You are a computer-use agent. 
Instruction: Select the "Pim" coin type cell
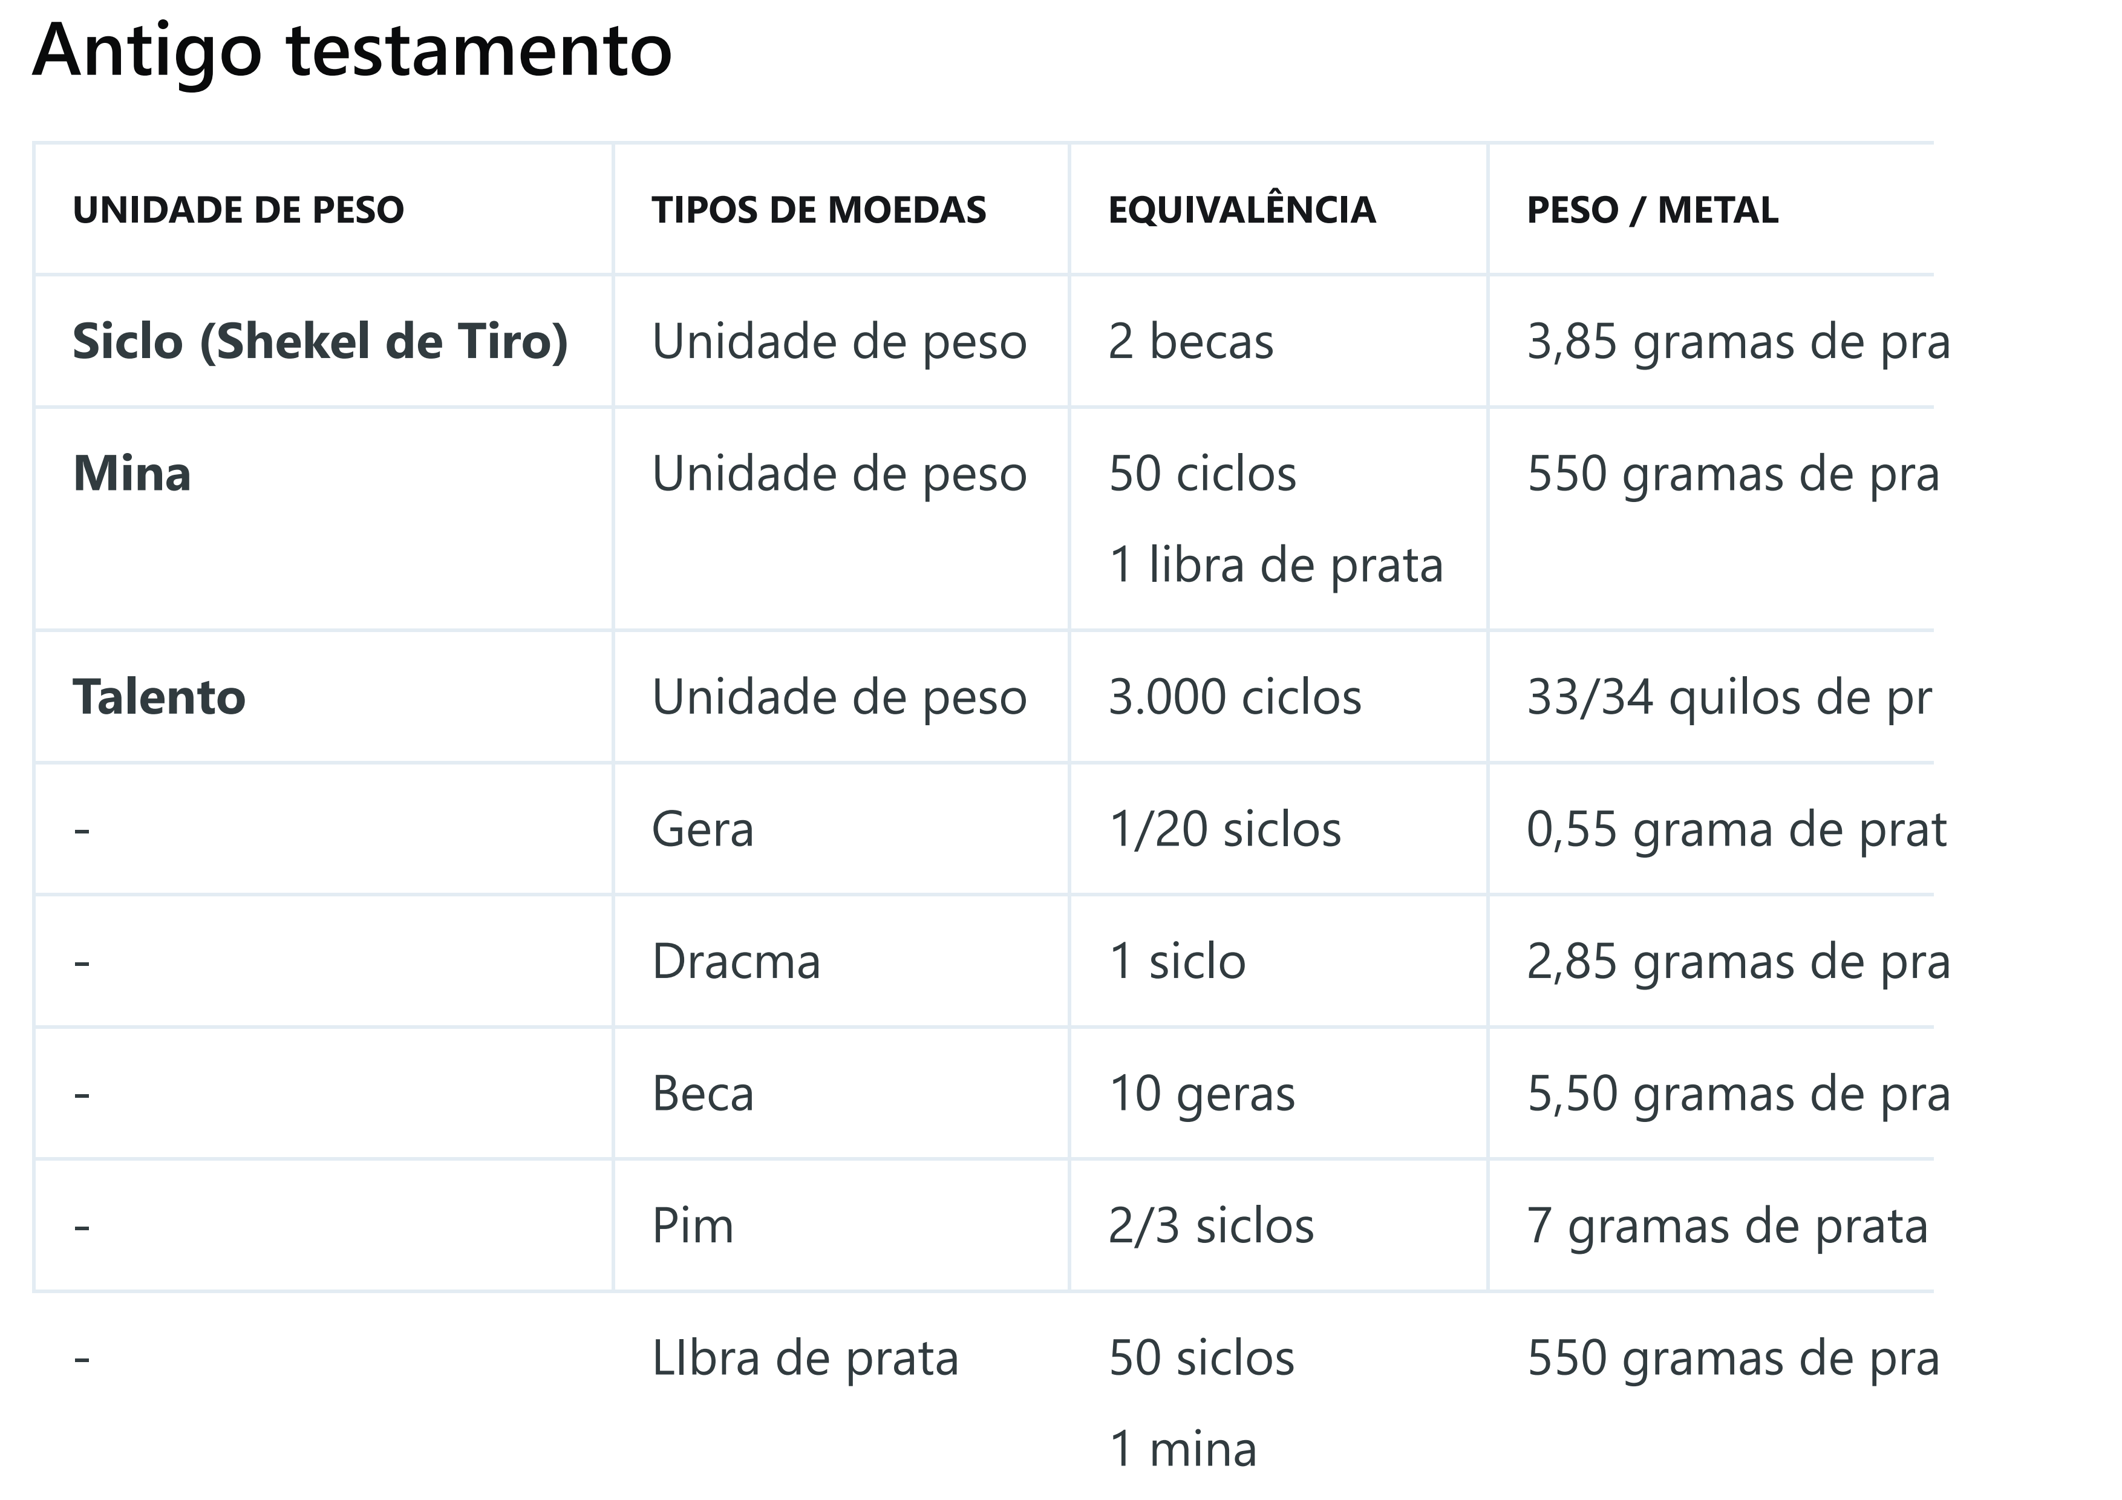click(x=692, y=1227)
